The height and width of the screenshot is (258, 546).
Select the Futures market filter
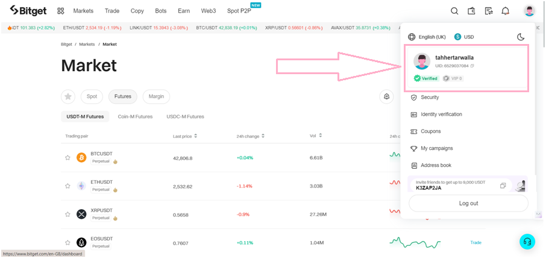coord(123,97)
